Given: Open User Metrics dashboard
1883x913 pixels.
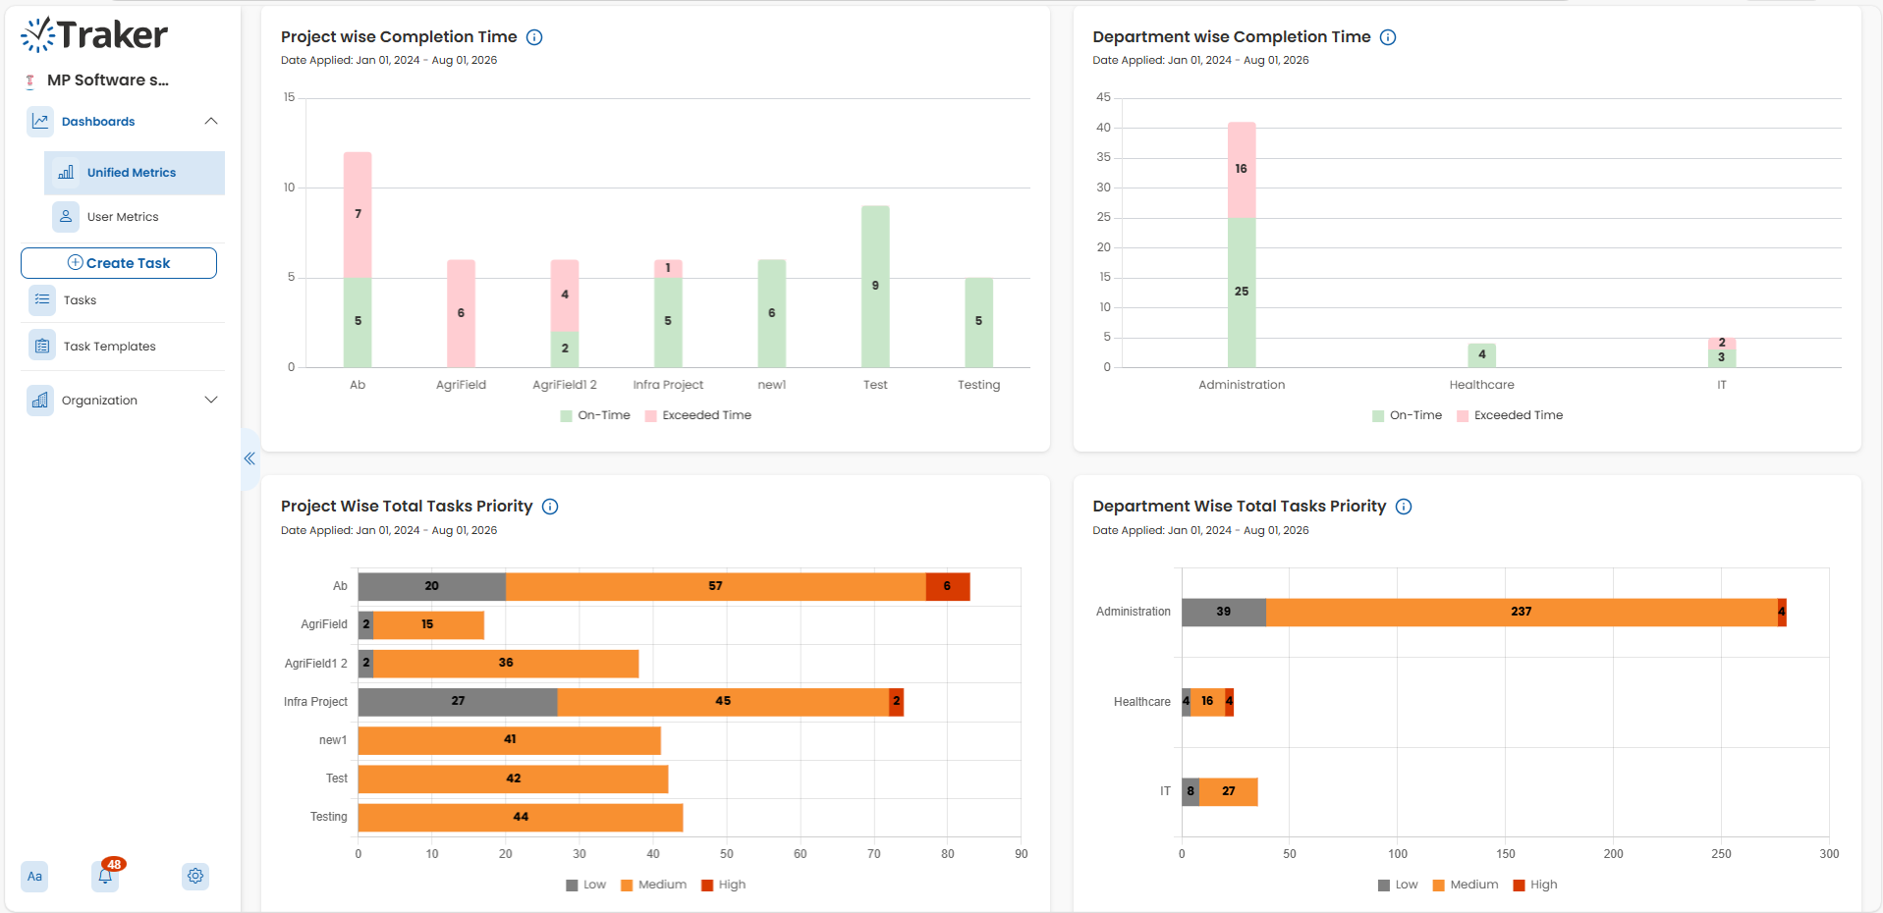Looking at the screenshot, I should pos(123,217).
